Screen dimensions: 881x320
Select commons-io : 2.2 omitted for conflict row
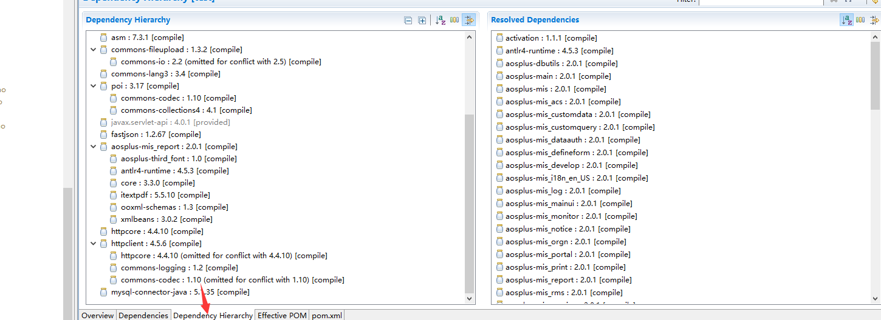[x=221, y=62]
